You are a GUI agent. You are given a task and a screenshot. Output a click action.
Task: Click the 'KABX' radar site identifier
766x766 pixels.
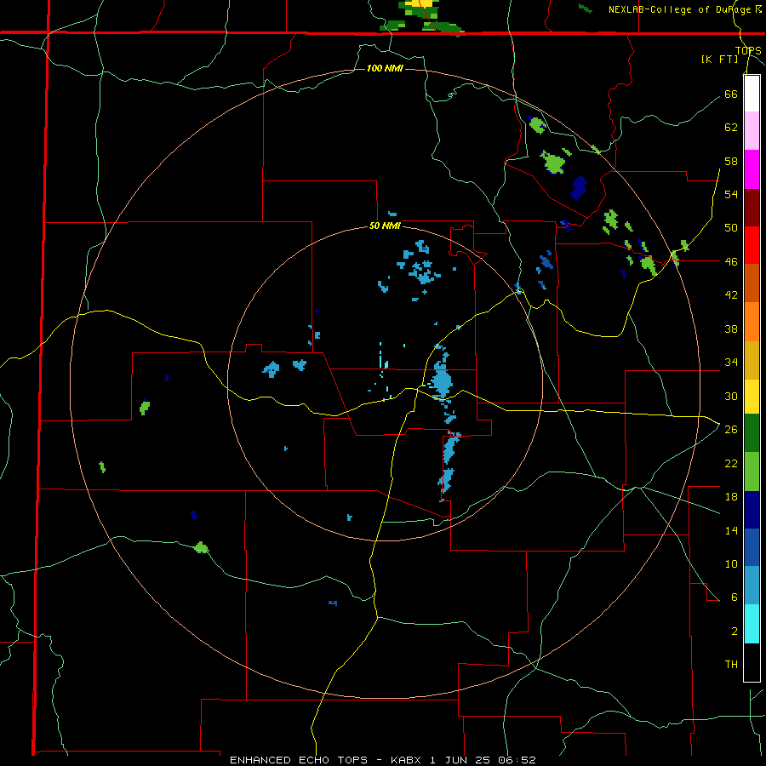408,760
